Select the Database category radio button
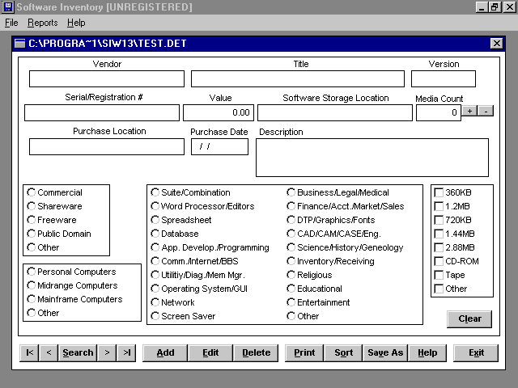518x388 pixels. [155, 234]
